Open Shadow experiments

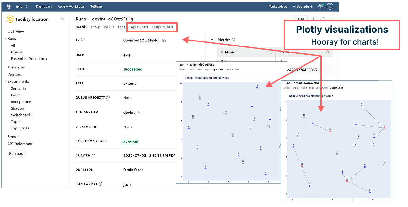point(18,108)
